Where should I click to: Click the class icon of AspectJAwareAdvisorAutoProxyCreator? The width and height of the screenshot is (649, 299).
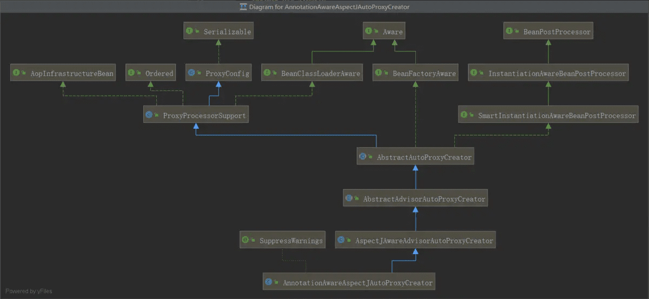tap(342, 240)
